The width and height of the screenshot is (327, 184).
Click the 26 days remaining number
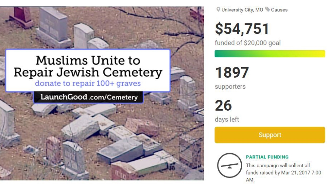(223, 106)
